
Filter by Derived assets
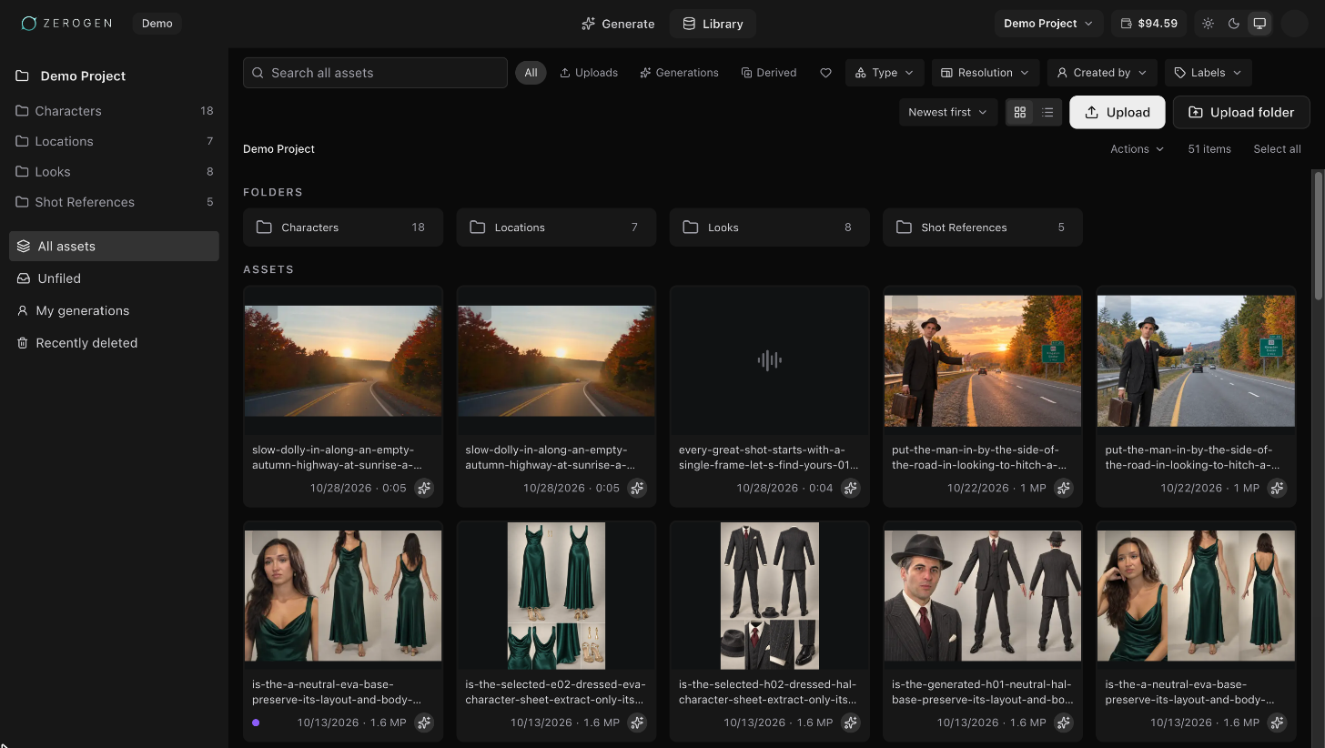click(x=769, y=73)
